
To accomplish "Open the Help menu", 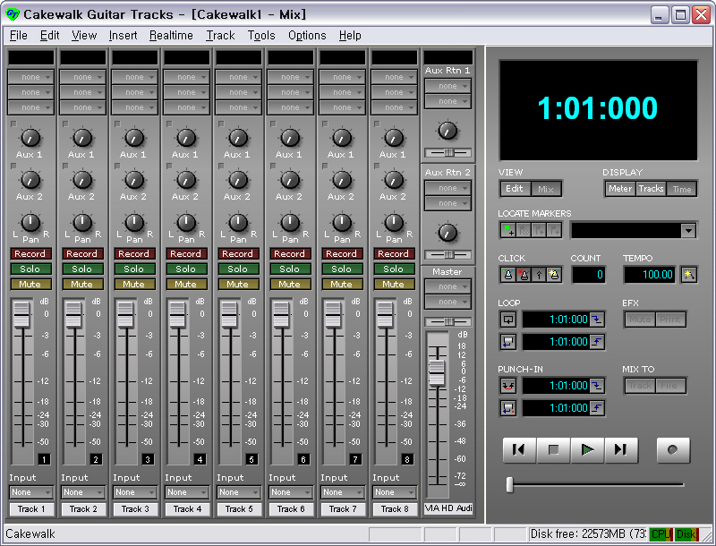I will pyautogui.click(x=350, y=35).
